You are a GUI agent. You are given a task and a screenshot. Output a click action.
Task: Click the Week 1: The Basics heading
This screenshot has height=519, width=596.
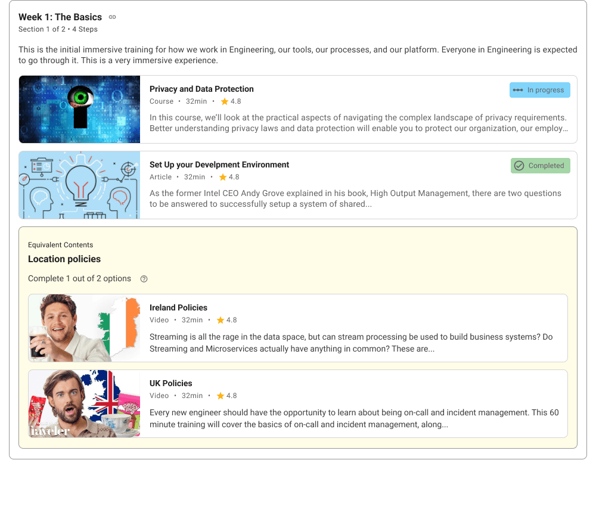(60, 17)
